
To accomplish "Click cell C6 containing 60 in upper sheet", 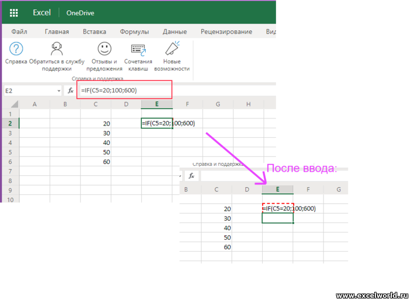I will tap(95, 161).
